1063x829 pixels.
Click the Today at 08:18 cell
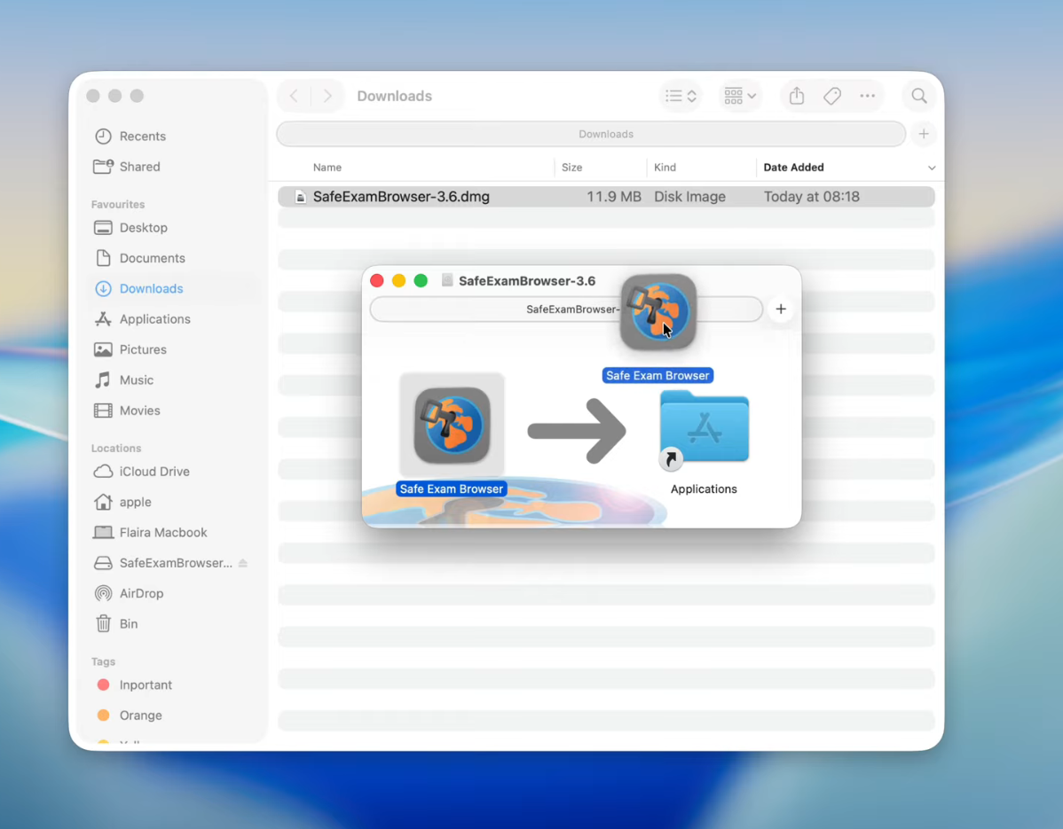(x=812, y=197)
